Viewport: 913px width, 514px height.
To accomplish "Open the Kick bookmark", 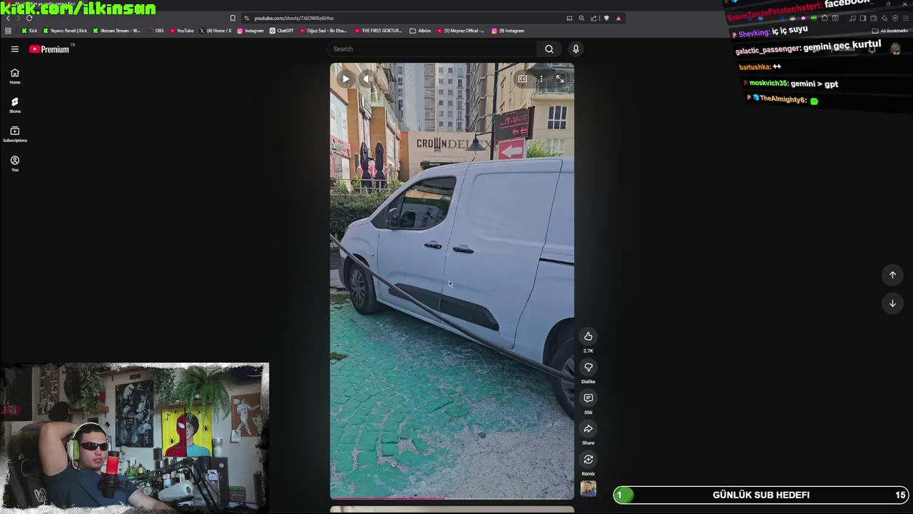I will (x=29, y=31).
